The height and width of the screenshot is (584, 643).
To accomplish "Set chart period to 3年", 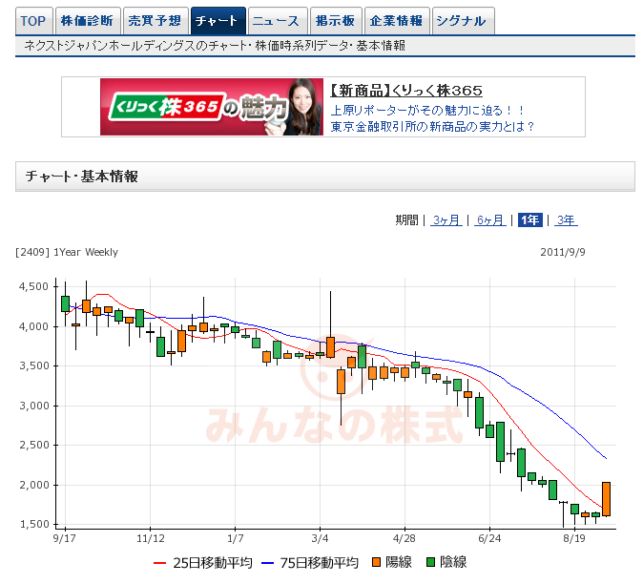I will pos(566,220).
